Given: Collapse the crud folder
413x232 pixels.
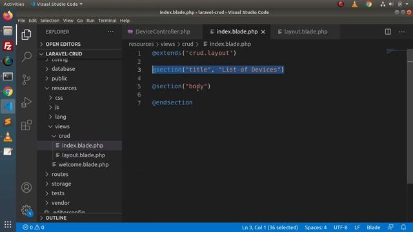Looking at the screenshot, I should 64,136.
